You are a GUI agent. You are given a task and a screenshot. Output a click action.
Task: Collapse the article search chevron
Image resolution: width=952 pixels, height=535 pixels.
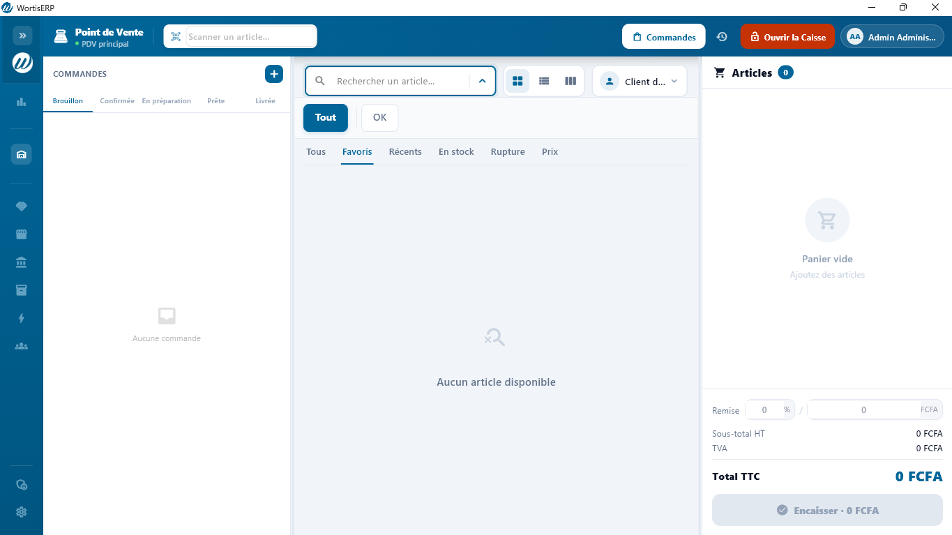coord(482,81)
